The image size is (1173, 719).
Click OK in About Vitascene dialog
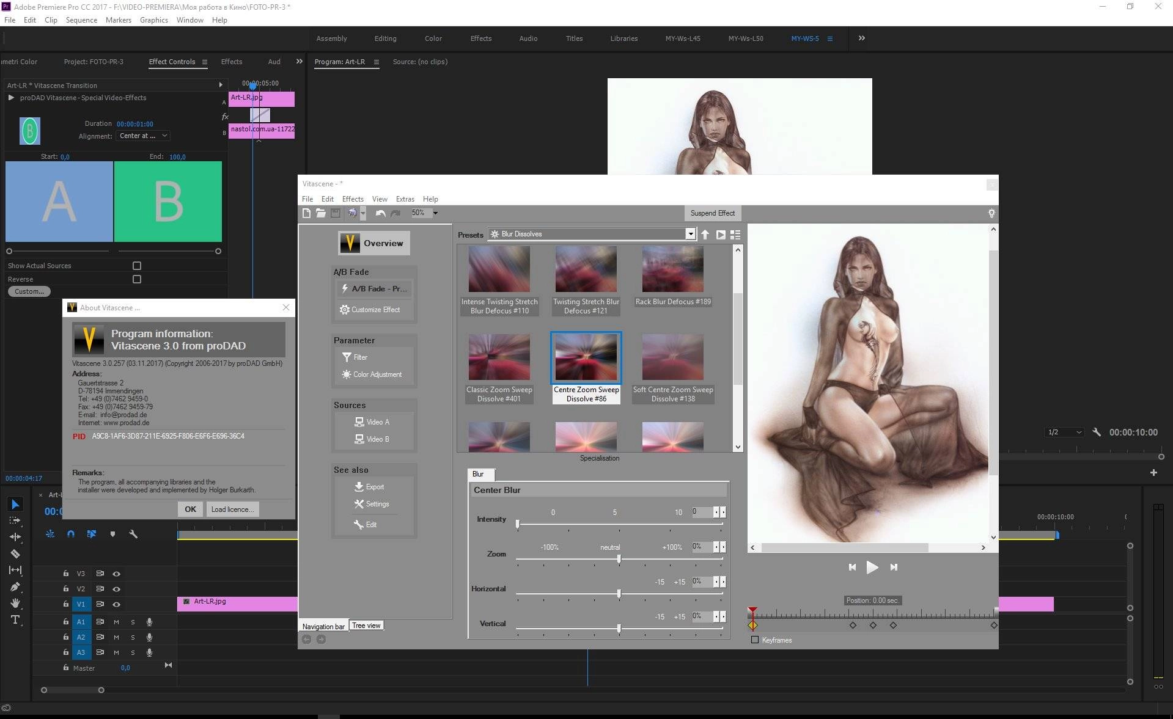coord(190,509)
